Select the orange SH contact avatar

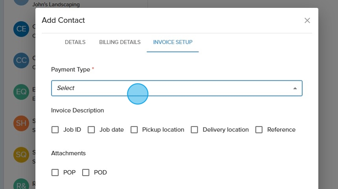pos(21,123)
